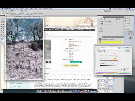Hide the top layer via eye icon
135x101 pixels.
[98, 39]
